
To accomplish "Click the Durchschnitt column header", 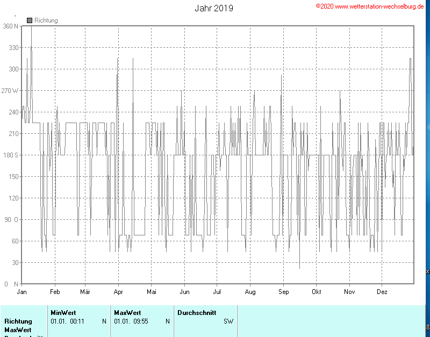I will pyautogui.click(x=197, y=313).
